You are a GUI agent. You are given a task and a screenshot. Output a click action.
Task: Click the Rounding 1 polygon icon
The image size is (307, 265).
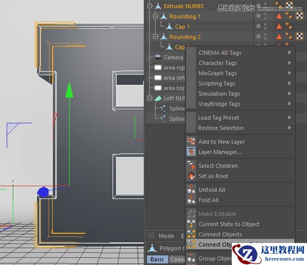click(164, 16)
